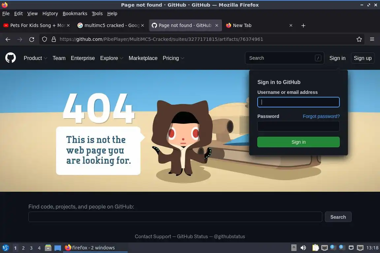Viewport: 380px width, 253px height.
Task: Open the History menu
Action: tap(50, 14)
